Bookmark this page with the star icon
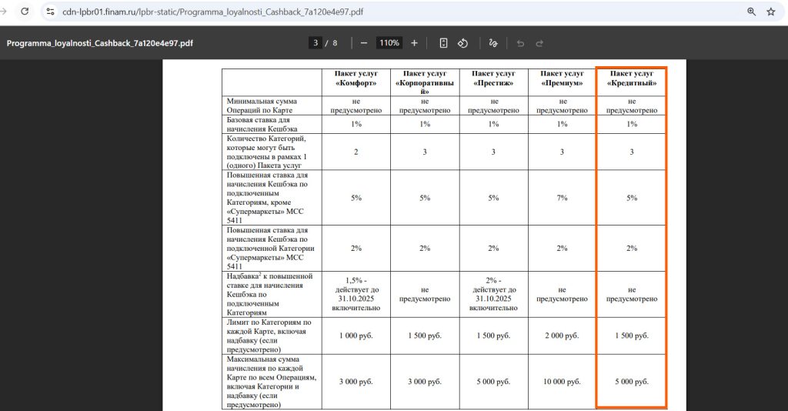This screenshot has width=788, height=411. tap(771, 12)
